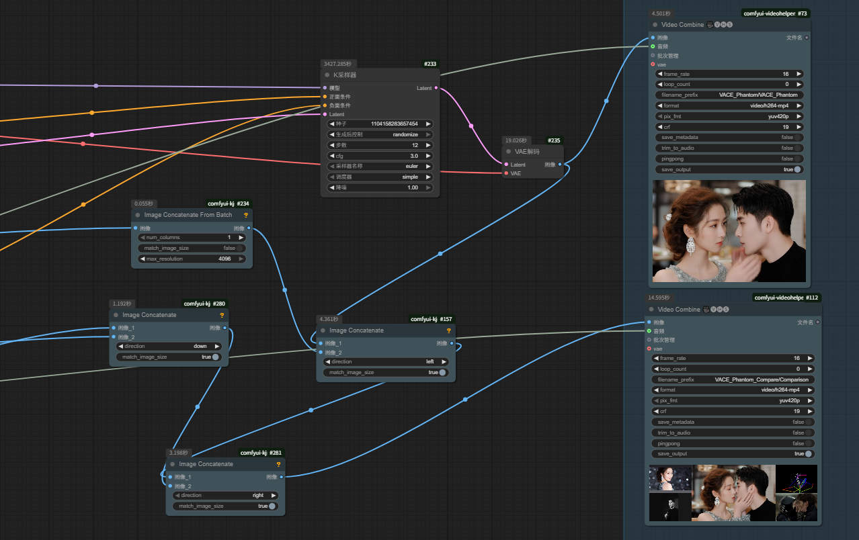Toggle trim_to_audio in Video Combine #73
Image resolution: width=859 pixels, height=540 pixels.
(729, 148)
